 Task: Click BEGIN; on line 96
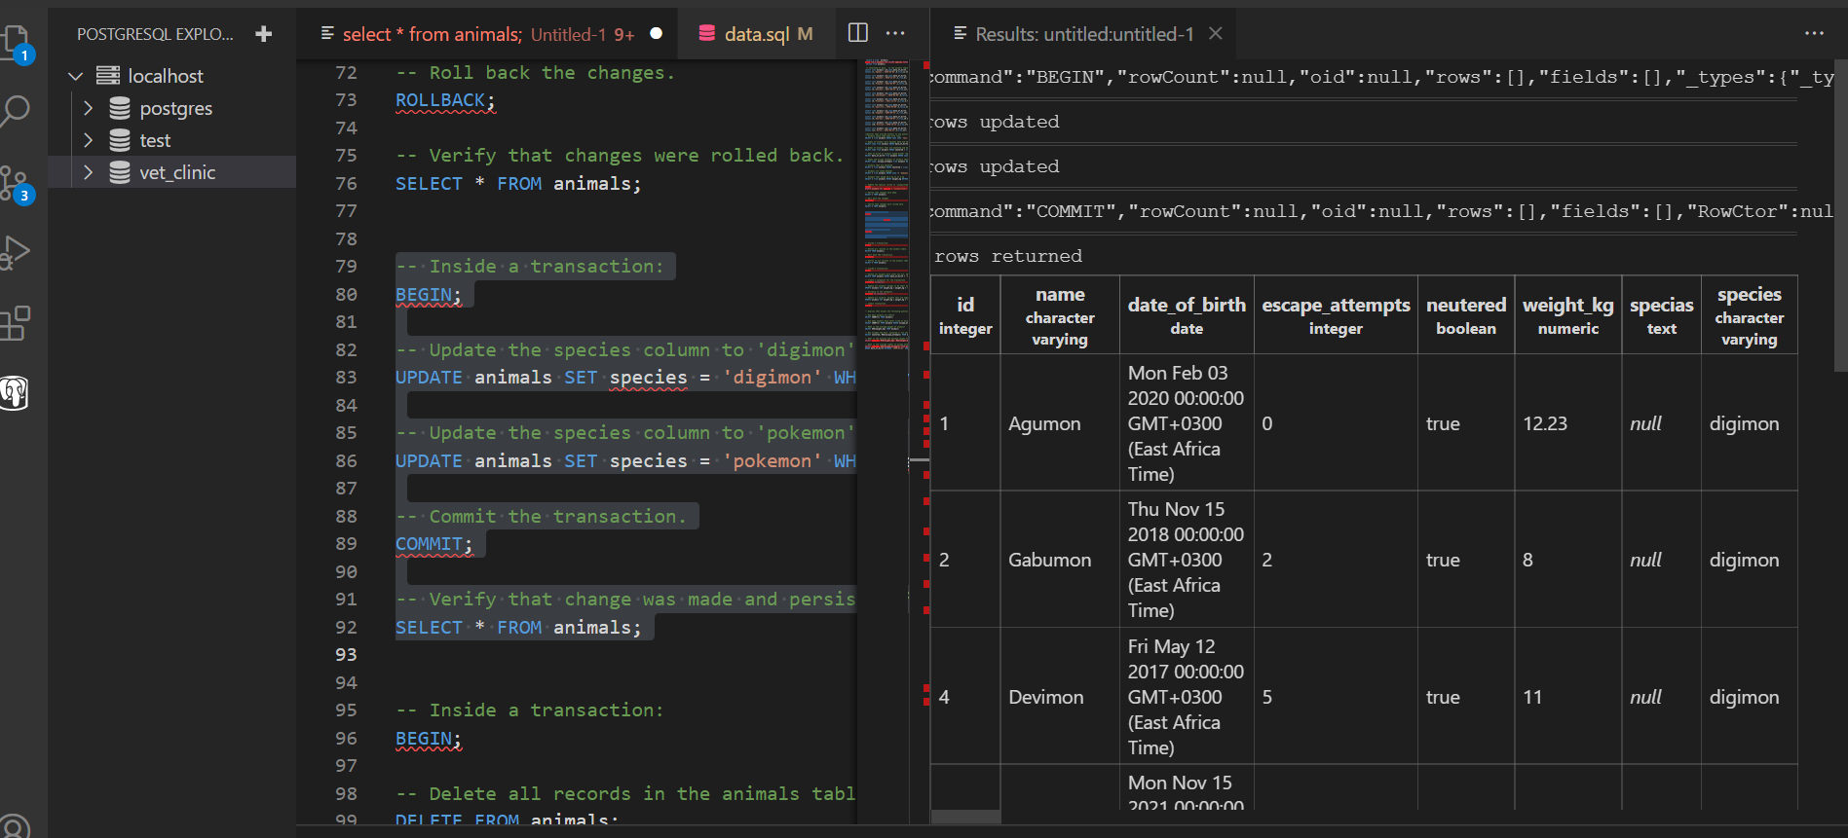click(429, 739)
